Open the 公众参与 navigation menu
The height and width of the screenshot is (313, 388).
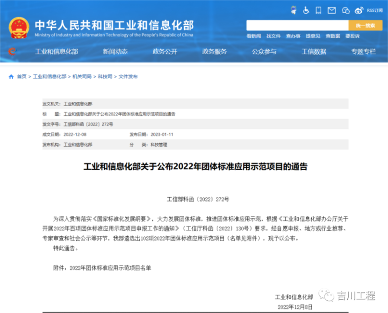[x=264, y=51]
